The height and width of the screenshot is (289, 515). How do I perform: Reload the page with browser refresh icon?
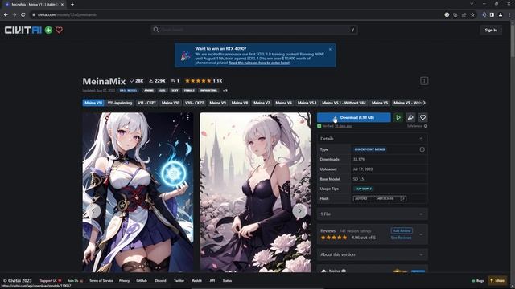click(23, 14)
